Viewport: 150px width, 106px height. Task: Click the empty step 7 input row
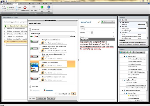coord(17,45)
